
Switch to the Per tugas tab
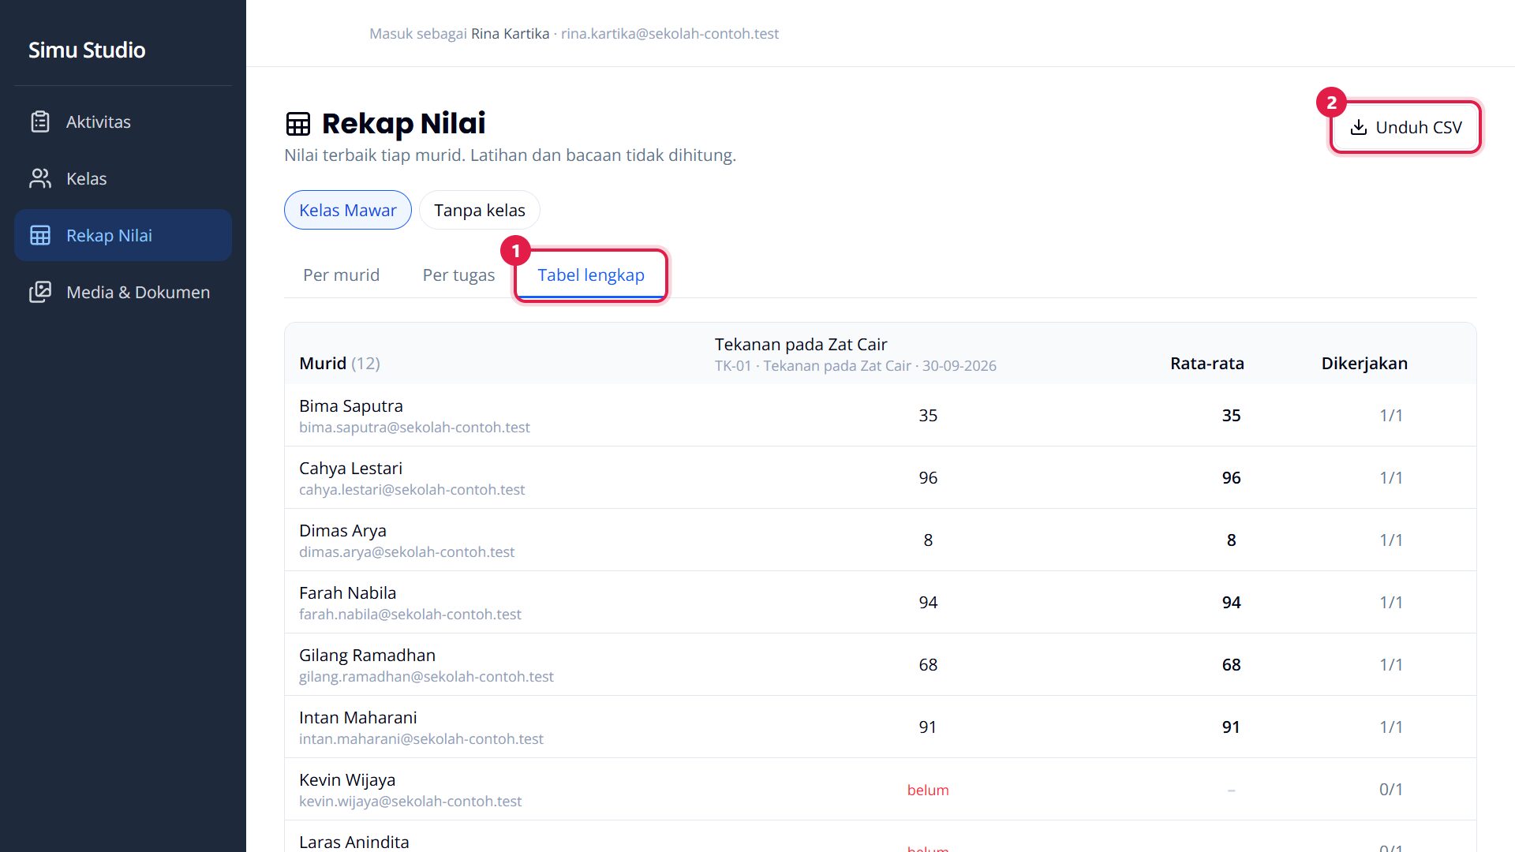point(458,275)
